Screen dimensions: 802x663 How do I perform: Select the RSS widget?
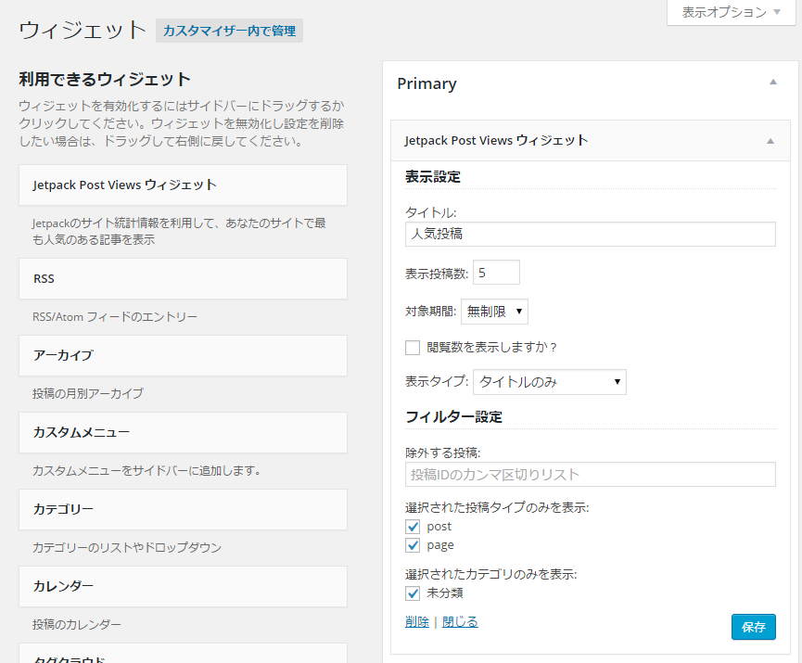tap(181, 278)
